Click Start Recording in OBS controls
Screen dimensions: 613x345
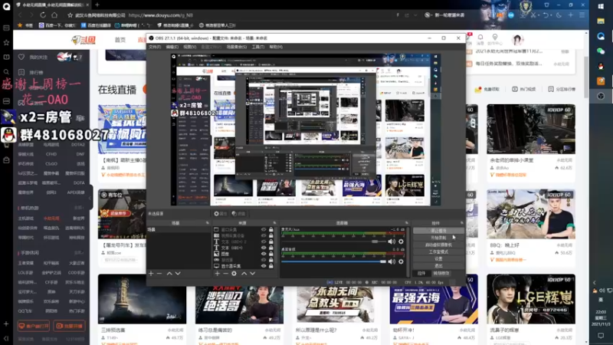click(438, 238)
